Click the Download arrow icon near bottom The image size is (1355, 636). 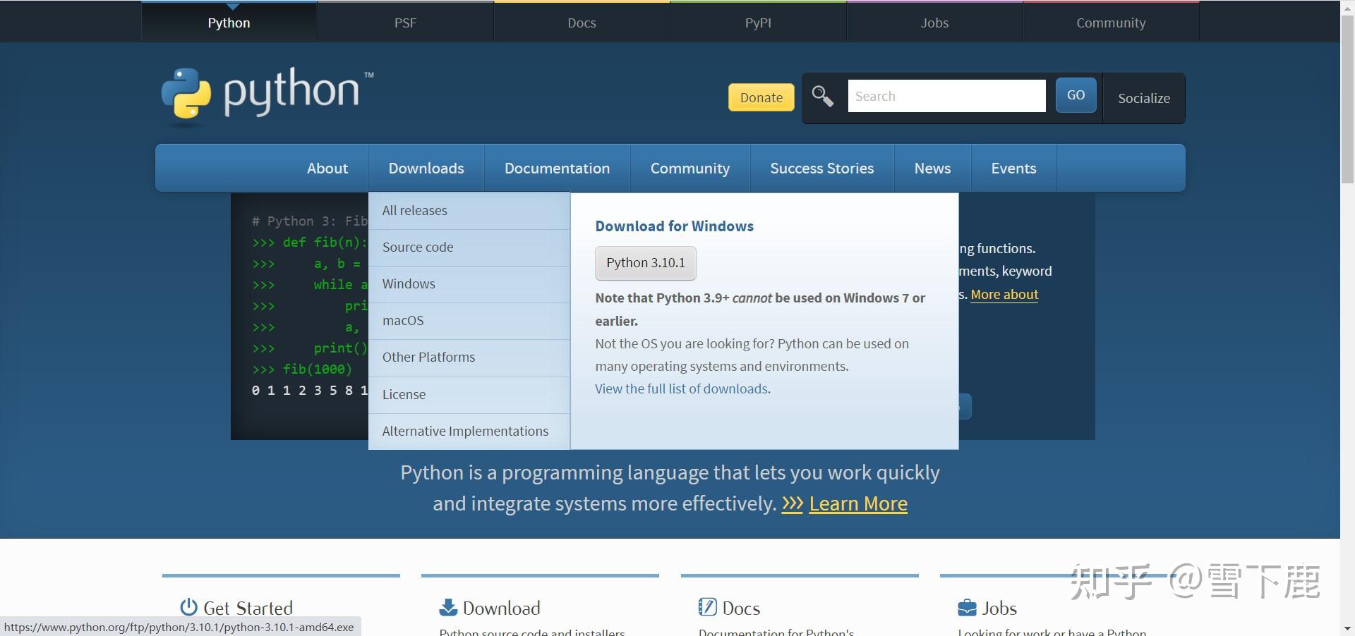(x=447, y=606)
